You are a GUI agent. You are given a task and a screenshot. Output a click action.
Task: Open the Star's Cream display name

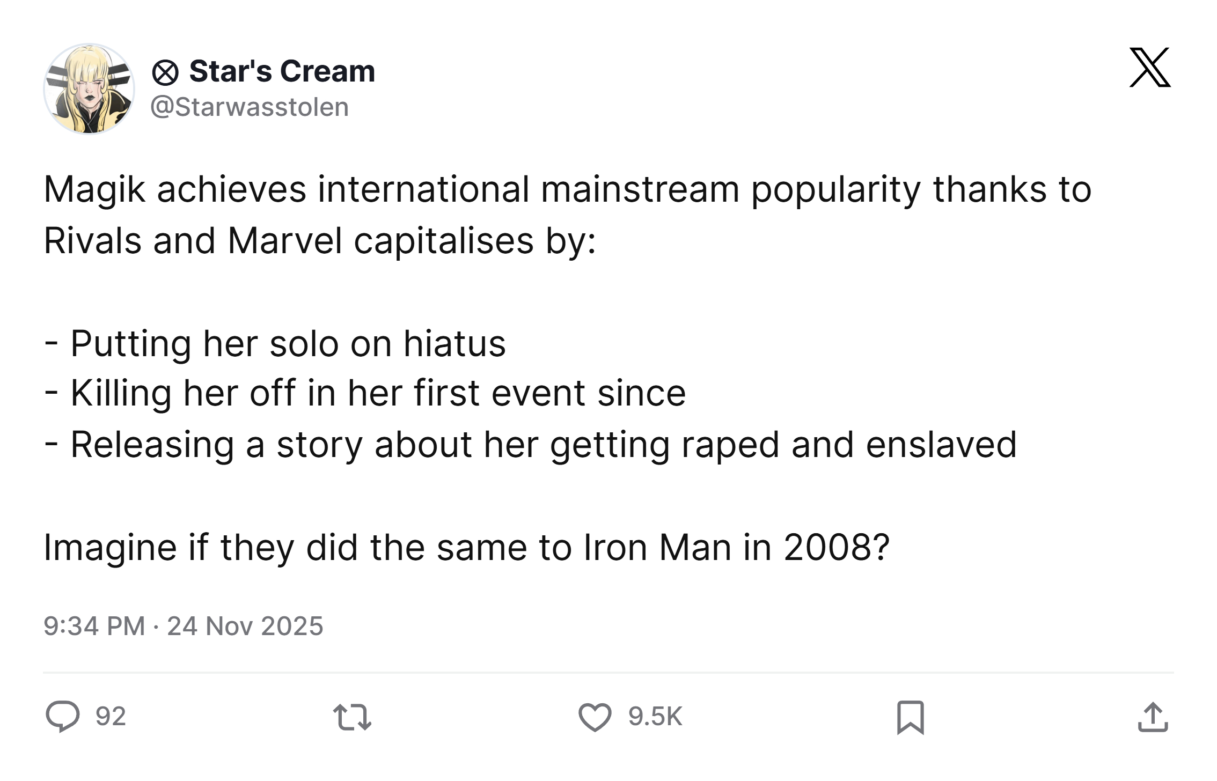click(282, 71)
